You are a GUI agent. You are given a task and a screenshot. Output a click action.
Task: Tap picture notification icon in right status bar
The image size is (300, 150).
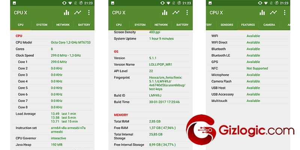(210, 3)
